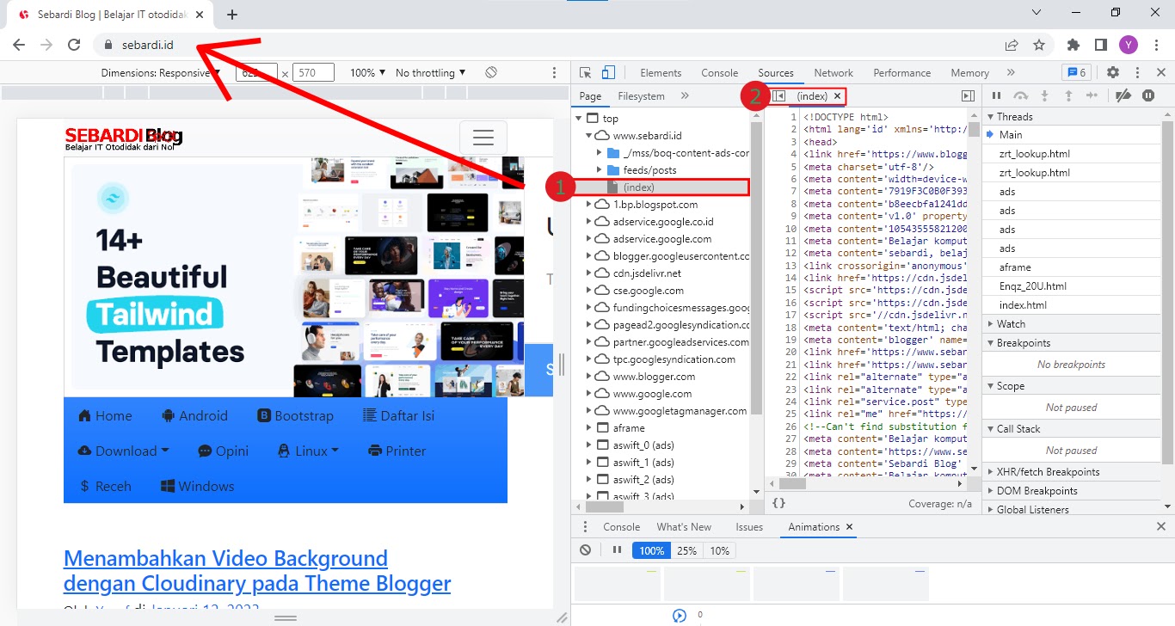Toggle deactivate breakpoints
Viewport: 1175px width, 626px height.
click(x=1123, y=96)
